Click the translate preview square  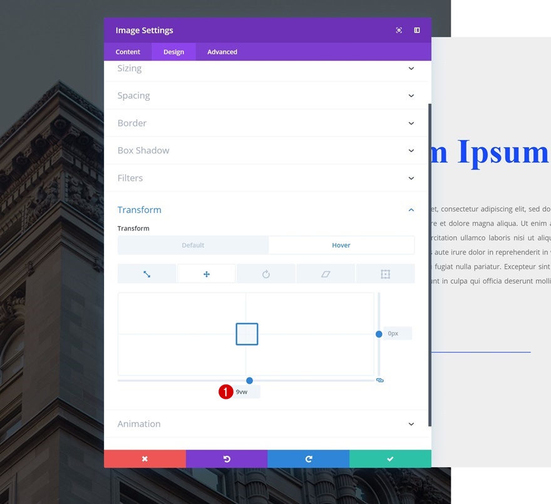tap(247, 334)
